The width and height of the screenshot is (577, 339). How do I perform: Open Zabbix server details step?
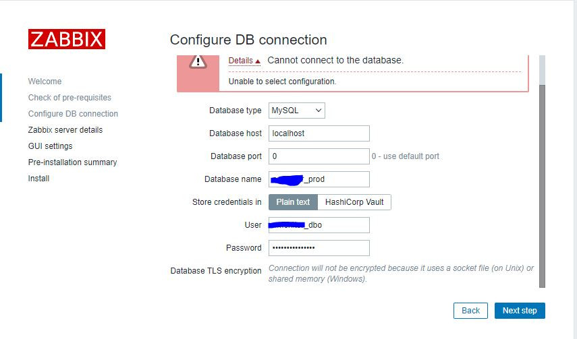pos(65,130)
